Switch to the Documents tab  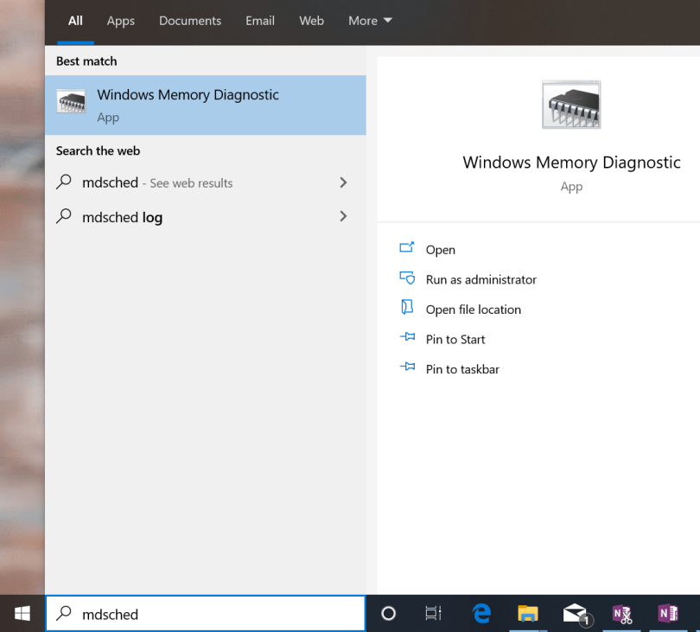point(189,21)
